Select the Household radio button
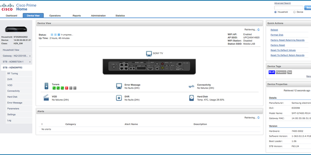 (x=276, y=12)
